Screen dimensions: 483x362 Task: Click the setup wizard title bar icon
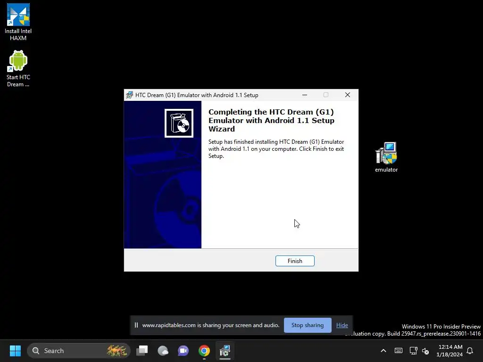tap(129, 95)
